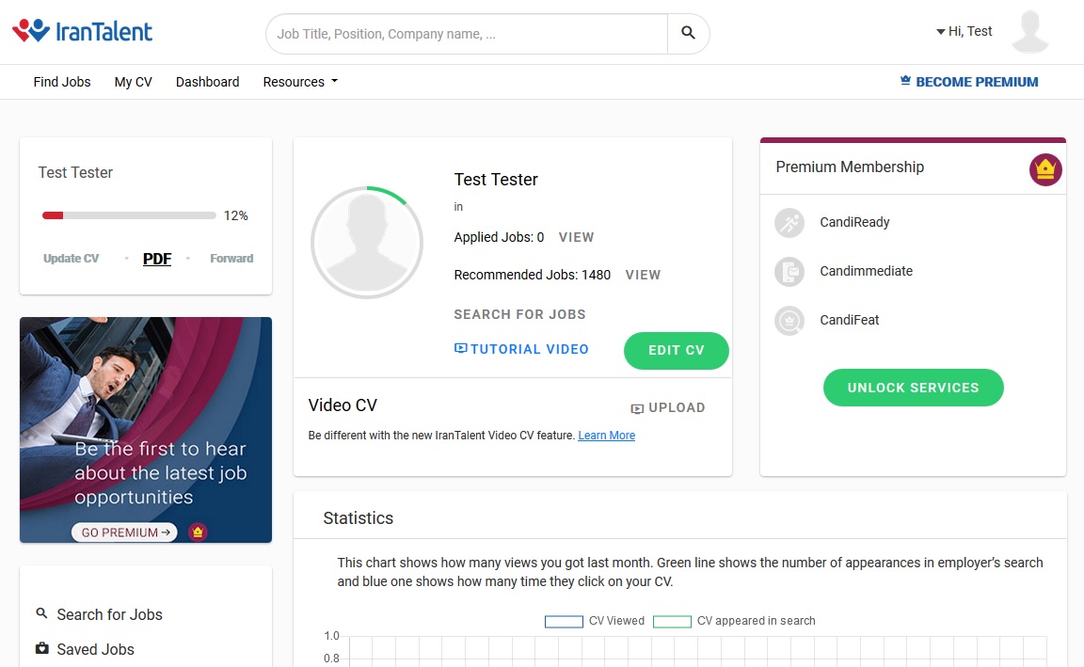Click the job search input field
The width and height of the screenshot is (1084, 667).
(468, 34)
